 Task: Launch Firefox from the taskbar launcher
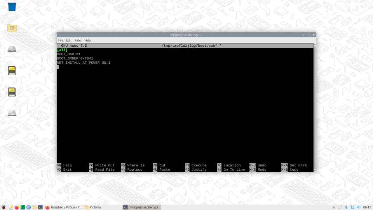(17, 207)
